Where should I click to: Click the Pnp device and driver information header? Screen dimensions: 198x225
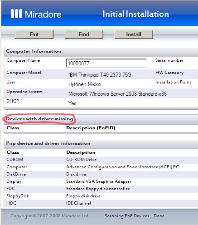(48, 143)
